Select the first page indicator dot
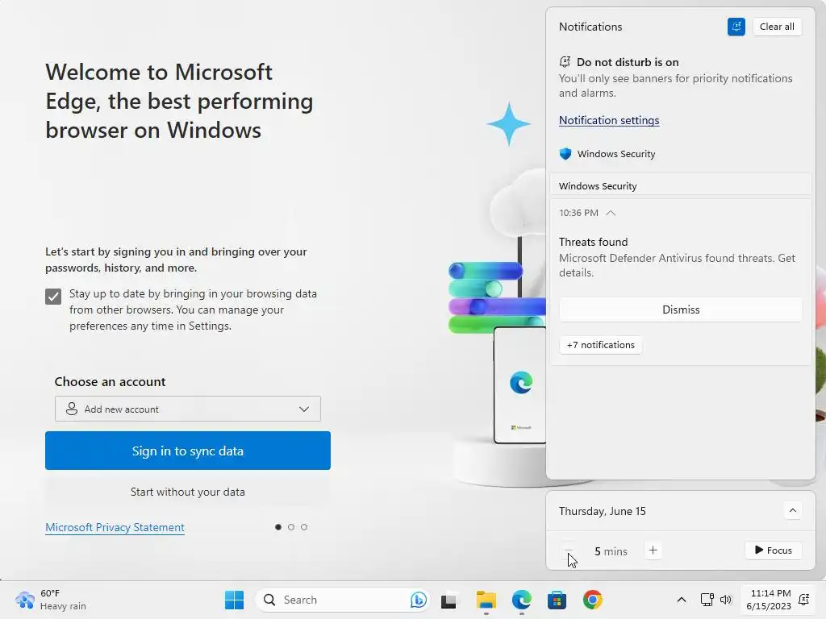 [x=278, y=527]
